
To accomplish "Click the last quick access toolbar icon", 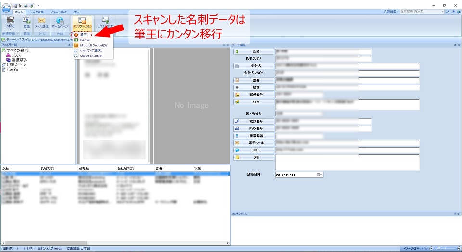I will 31,6.
